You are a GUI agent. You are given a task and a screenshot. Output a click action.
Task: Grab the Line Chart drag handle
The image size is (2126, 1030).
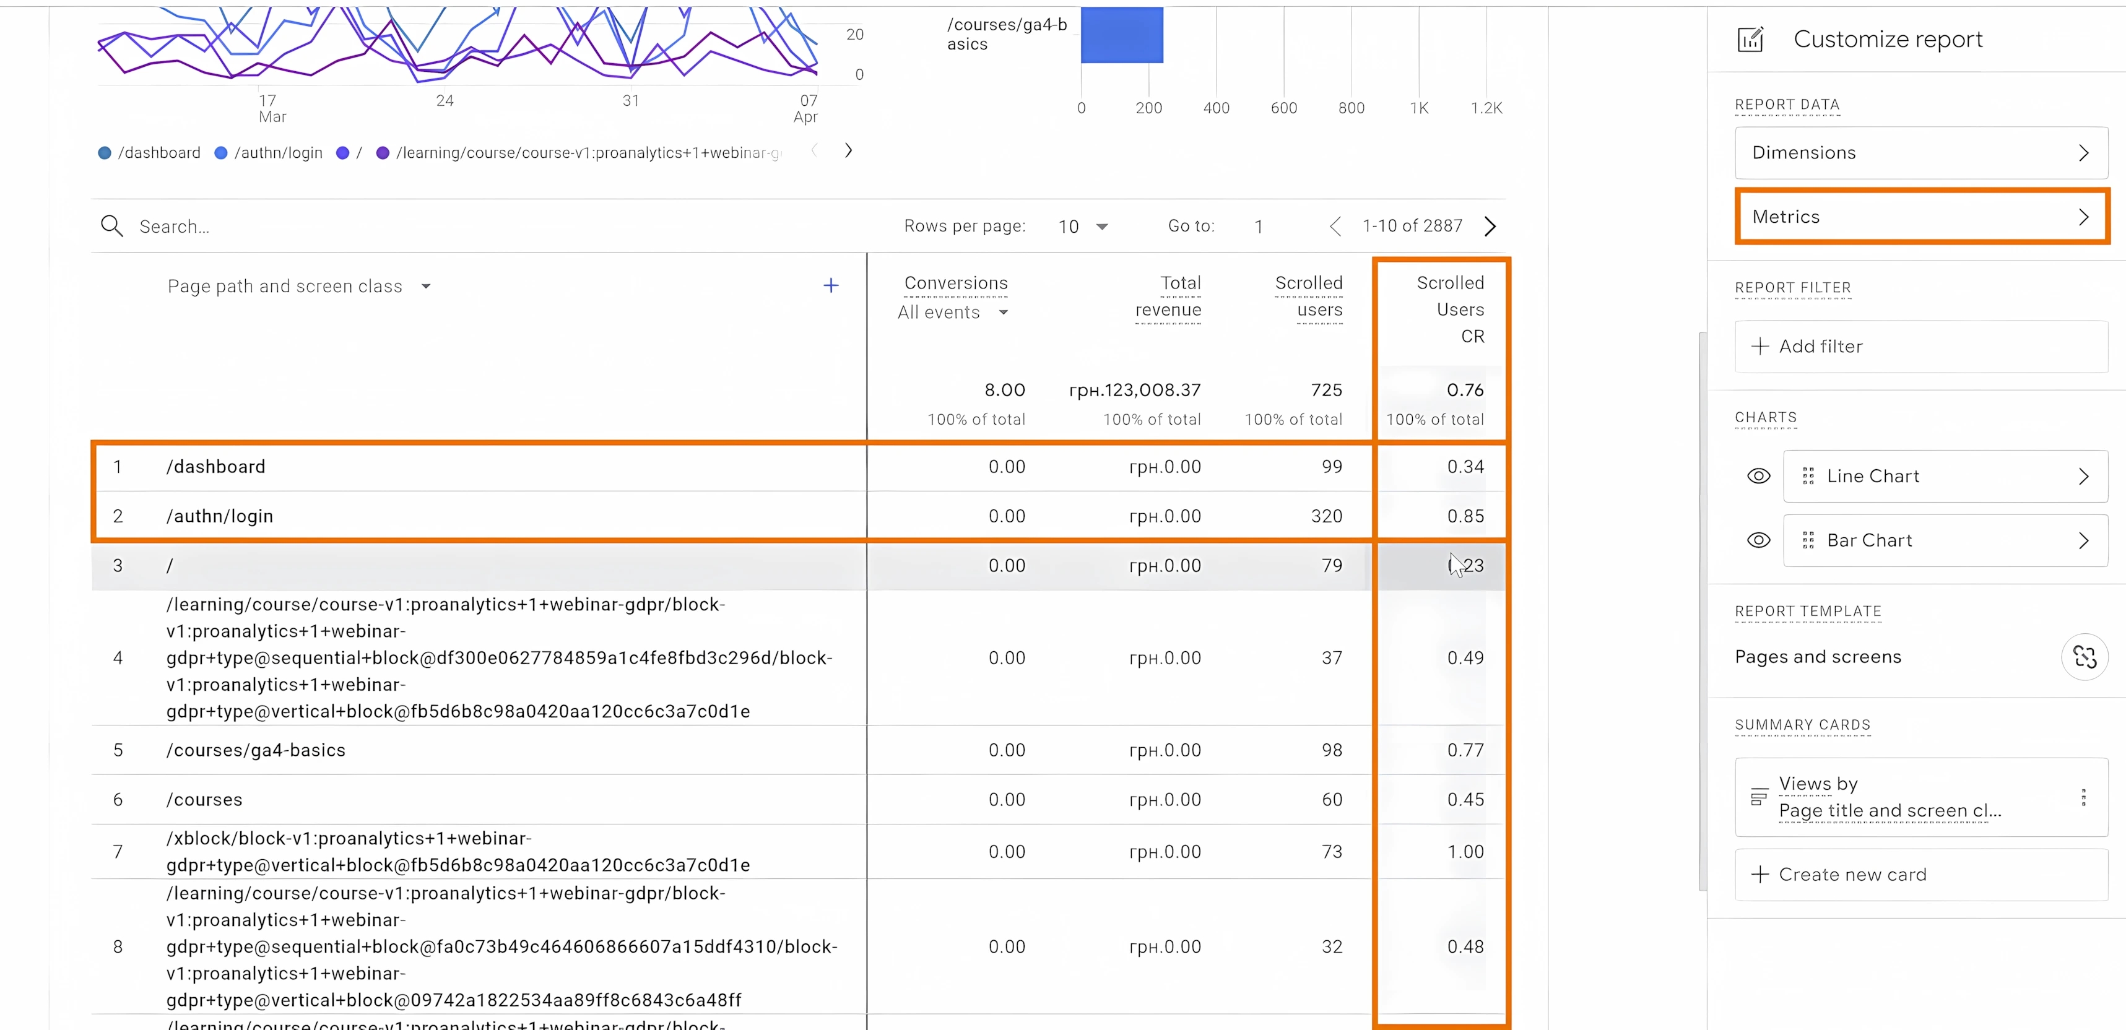coord(1808,476)
